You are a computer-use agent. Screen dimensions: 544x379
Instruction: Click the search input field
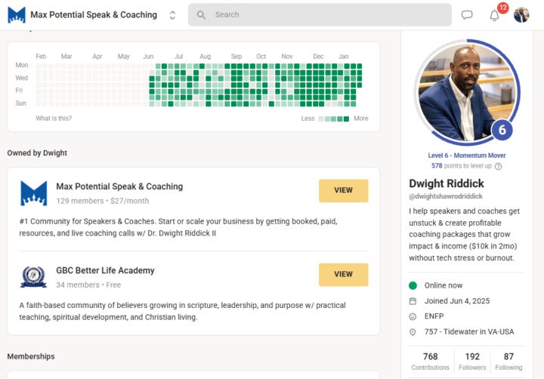[325, 15]
